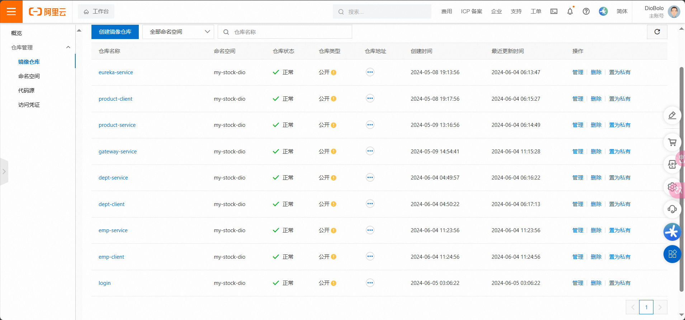Image resolution: width=685 pixels, height=320 pixels.
Task: Set gateway-service repository to private
Action: pos(619,152)
